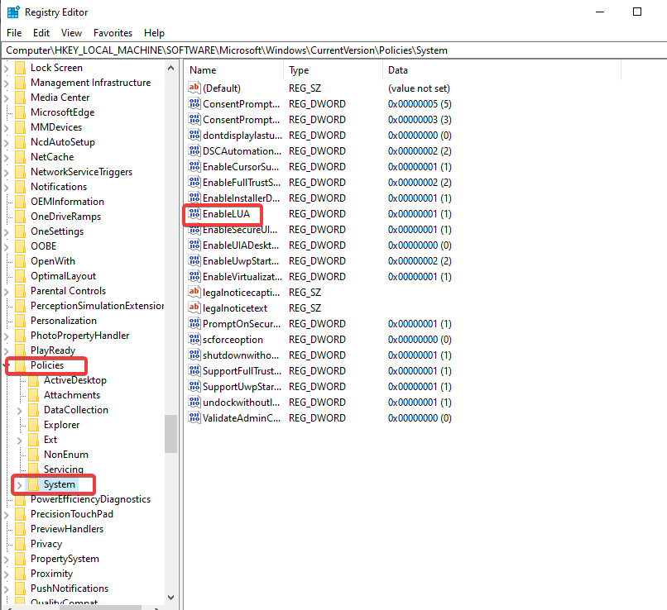
Task: Click the Parental Controls folder icon
Action: click(21, 291)
